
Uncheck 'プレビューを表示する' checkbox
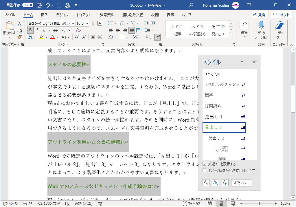(205, 164)
